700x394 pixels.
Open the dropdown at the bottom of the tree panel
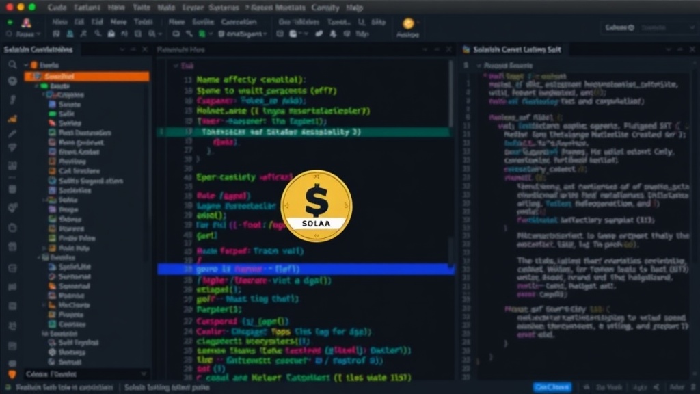86,374
